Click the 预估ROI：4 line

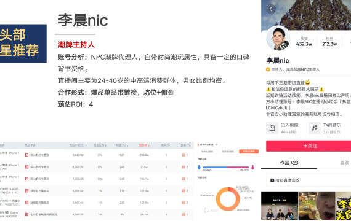pyautogui.click(x=76, y=104)
